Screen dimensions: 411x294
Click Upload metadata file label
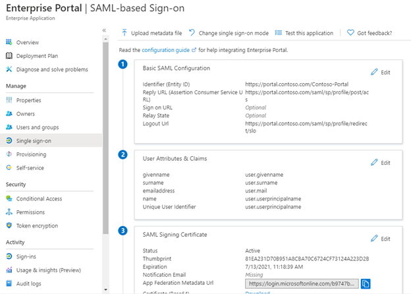coord(157,33)
